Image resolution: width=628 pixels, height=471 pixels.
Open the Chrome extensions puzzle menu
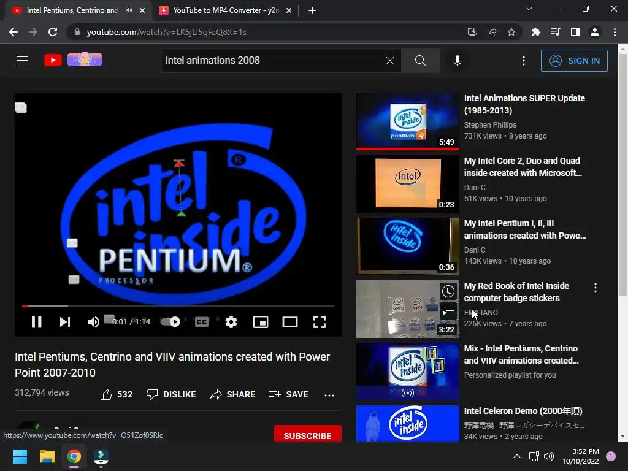point(536,32)
